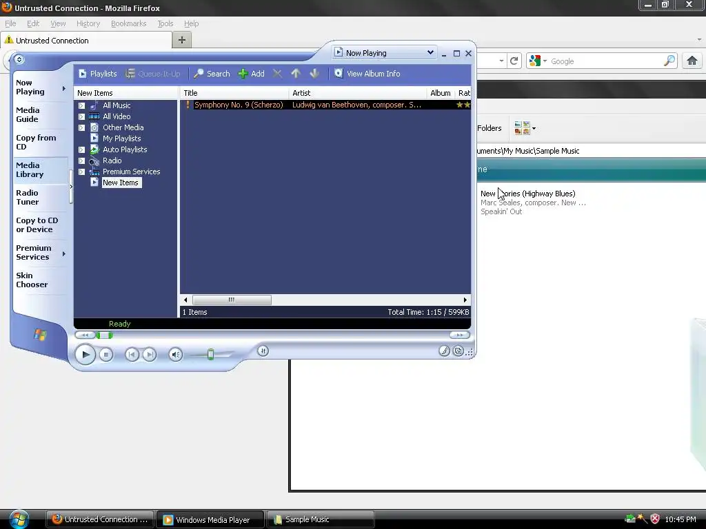
Task: Open a new tab in Firefox
Action: 182,40
